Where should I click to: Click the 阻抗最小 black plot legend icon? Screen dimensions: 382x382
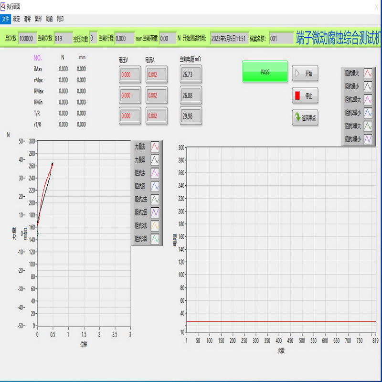click(x=368, y=86)
